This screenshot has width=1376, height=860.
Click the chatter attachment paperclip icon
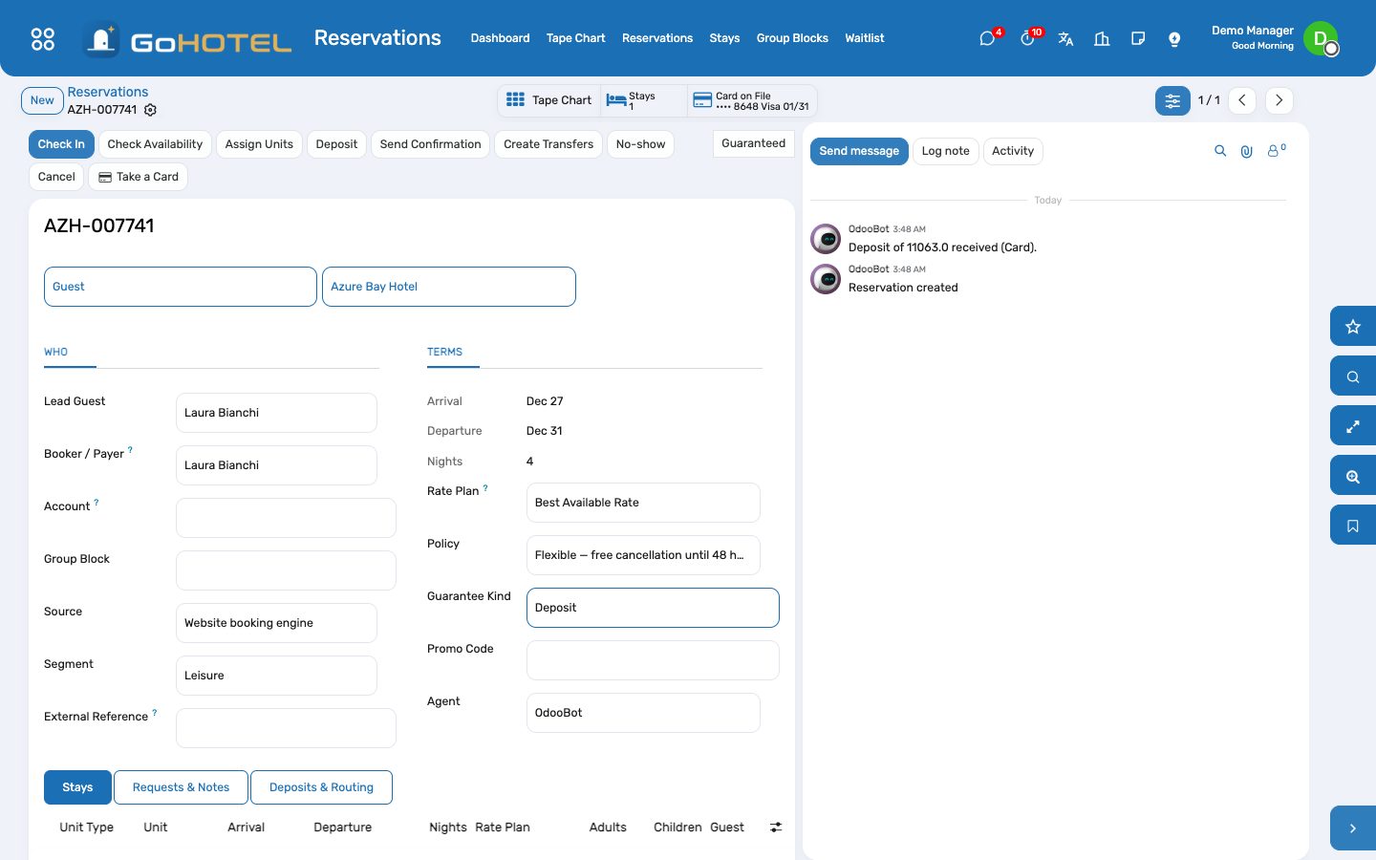pyautogui.click(x=1246, y=151)
